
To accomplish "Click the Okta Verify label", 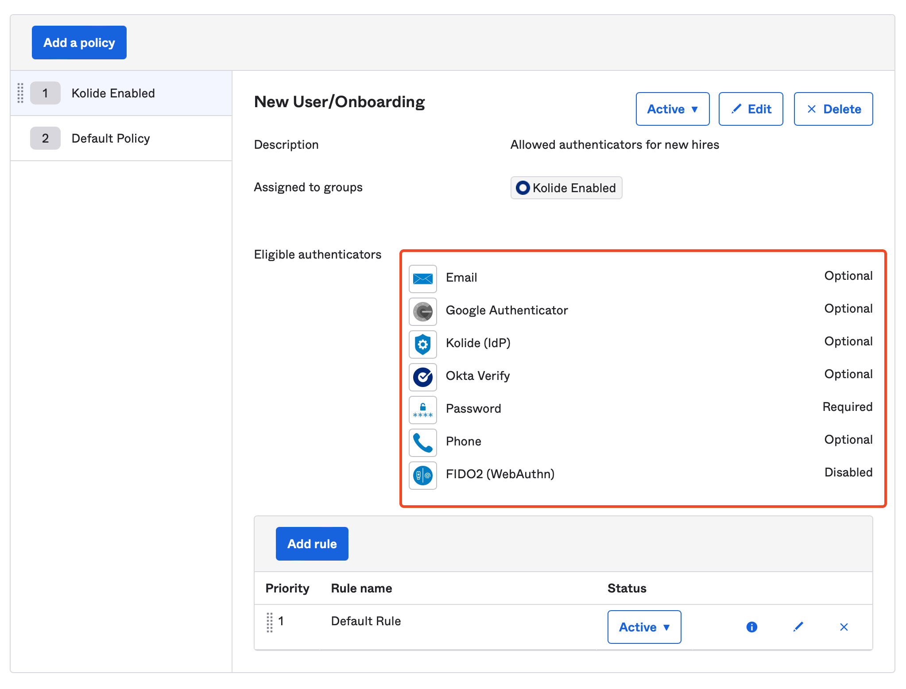I will 478,376.
